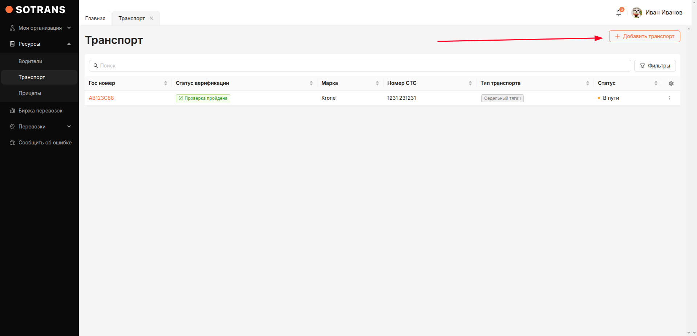The height and width of the screenshot is (336, 697).
Task: Open the notifications bell icon
Action: point(619,13)
